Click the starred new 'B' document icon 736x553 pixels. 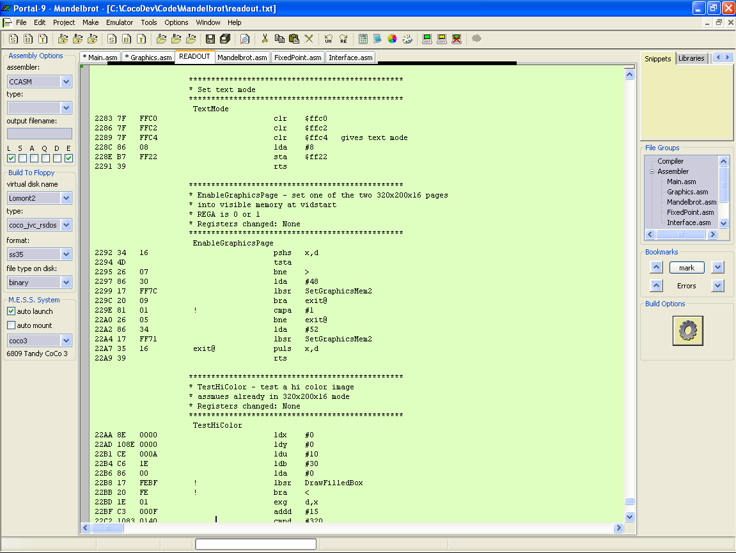[28, 39]
